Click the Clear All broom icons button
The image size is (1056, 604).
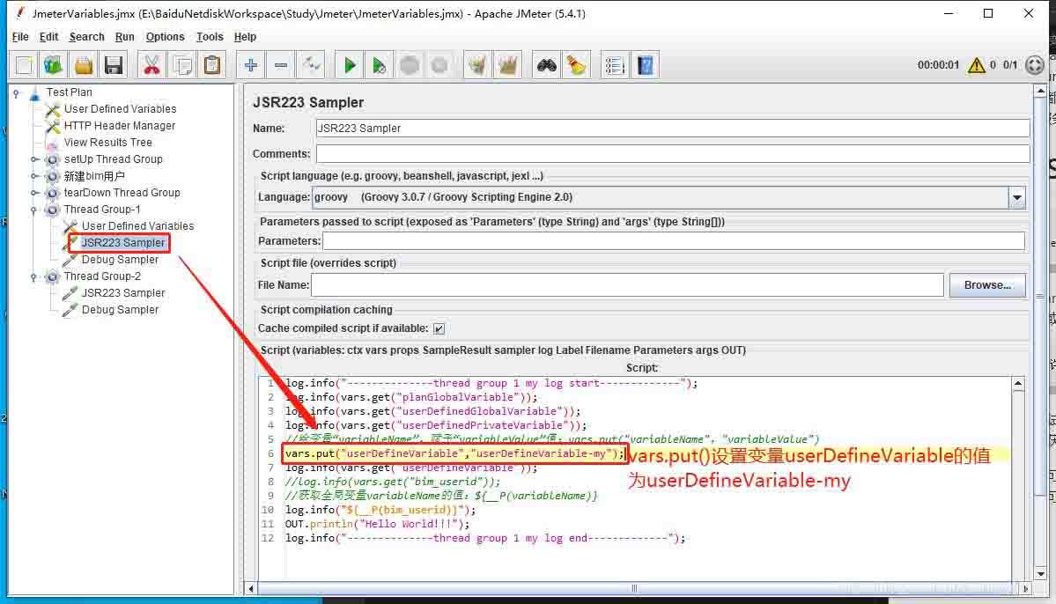coord(507,65)
